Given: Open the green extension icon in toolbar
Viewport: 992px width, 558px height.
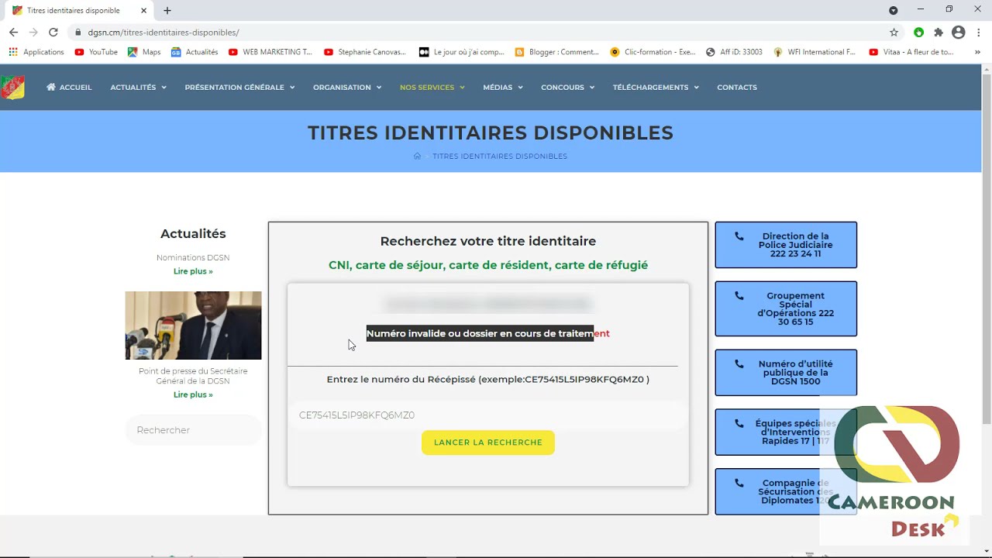Looking at the screenshot, I should [918, 33].
